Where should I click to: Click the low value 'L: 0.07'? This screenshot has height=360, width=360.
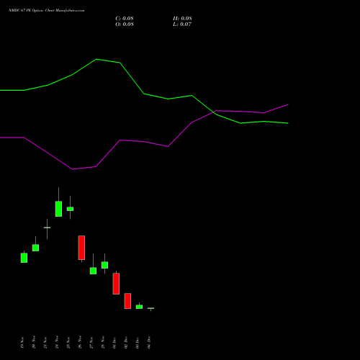point(182,24)
